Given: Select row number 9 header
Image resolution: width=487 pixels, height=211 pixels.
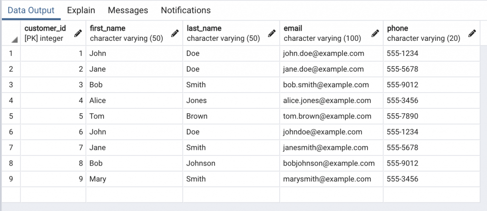Looking at the screenshot, I should [11, 179].
